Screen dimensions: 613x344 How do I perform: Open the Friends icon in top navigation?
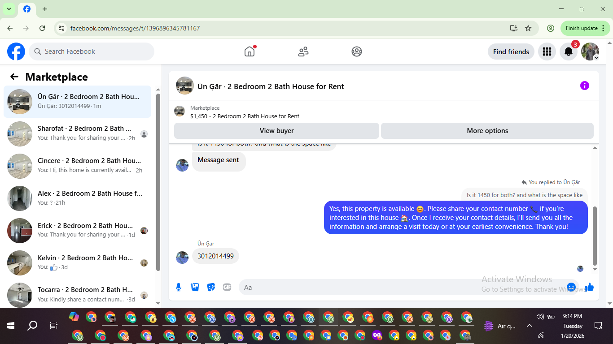click(303, 52)
